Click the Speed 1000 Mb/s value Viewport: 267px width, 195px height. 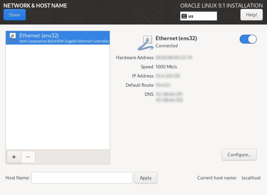166,67
